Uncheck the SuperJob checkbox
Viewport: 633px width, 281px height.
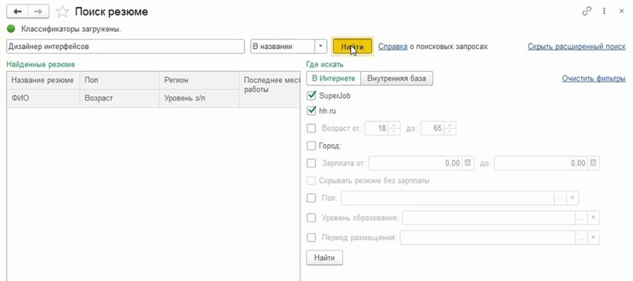[311, 95]
